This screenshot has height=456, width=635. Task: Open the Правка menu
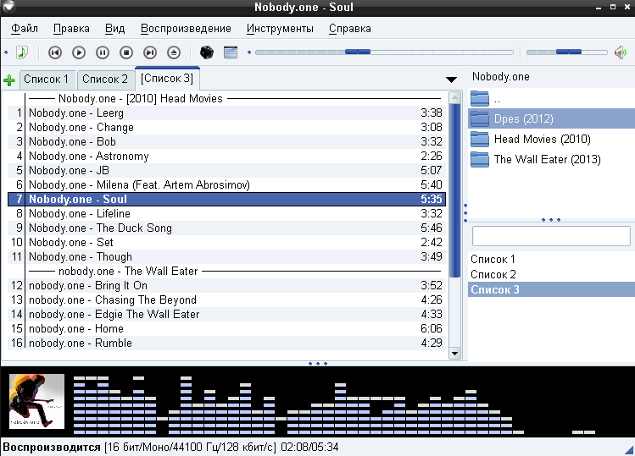pyautogui.click(x=71, y=28)
